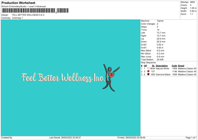Click the 'Production Worksheet' title

[x=18, y=3]
